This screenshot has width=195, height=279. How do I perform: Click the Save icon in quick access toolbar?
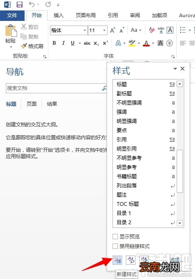[20, 5]
